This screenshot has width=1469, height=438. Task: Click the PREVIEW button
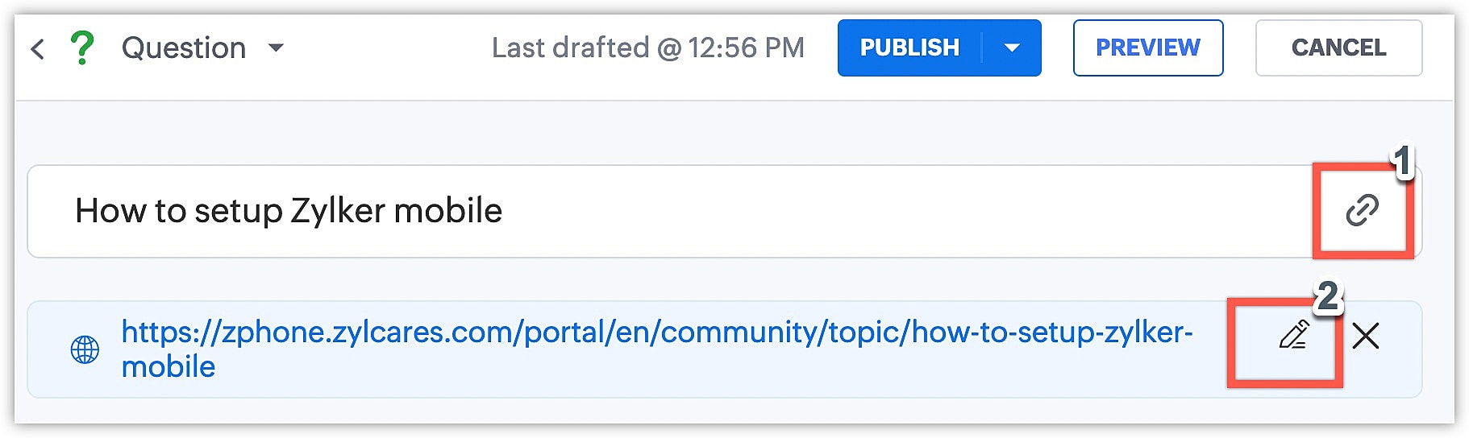[x=1147, y=48]
